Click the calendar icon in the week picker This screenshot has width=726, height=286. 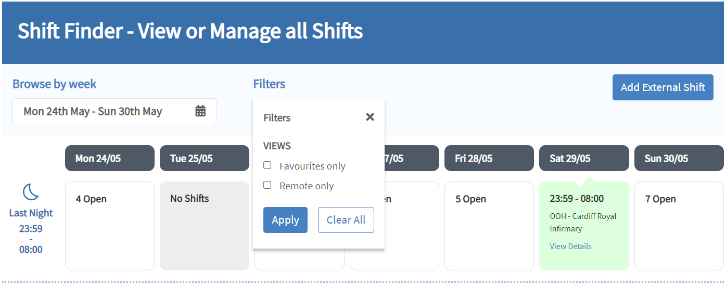click(200, 111)
